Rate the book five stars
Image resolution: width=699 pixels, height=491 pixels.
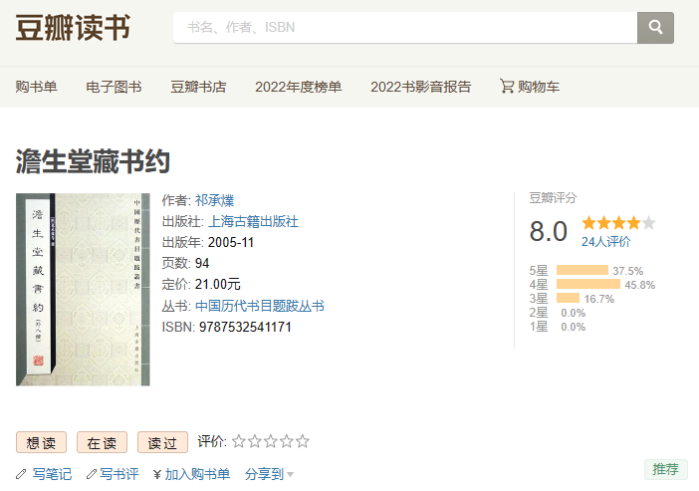303,441
